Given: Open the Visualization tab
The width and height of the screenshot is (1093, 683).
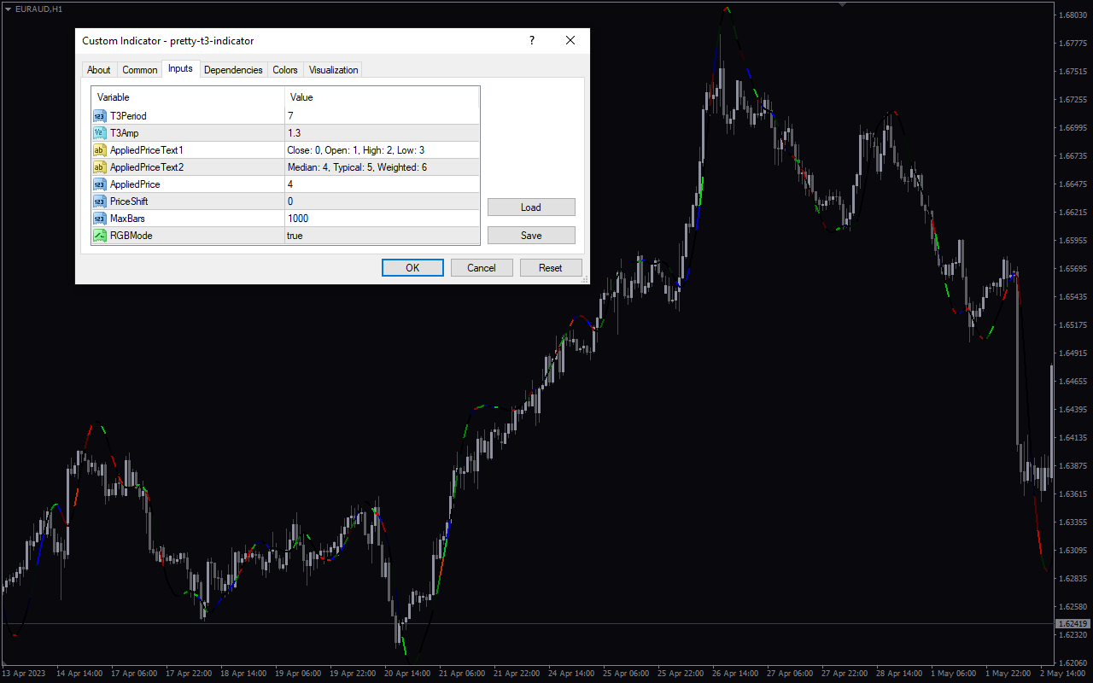Looking at the screenshot, I should 334,70.
